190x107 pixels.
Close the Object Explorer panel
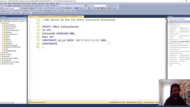26,16
